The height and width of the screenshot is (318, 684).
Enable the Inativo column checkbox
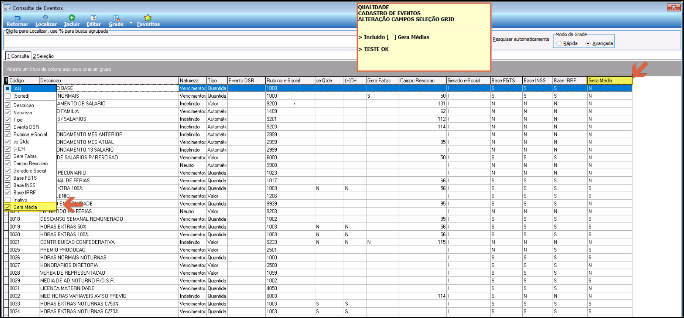click(x=8, y=200)
